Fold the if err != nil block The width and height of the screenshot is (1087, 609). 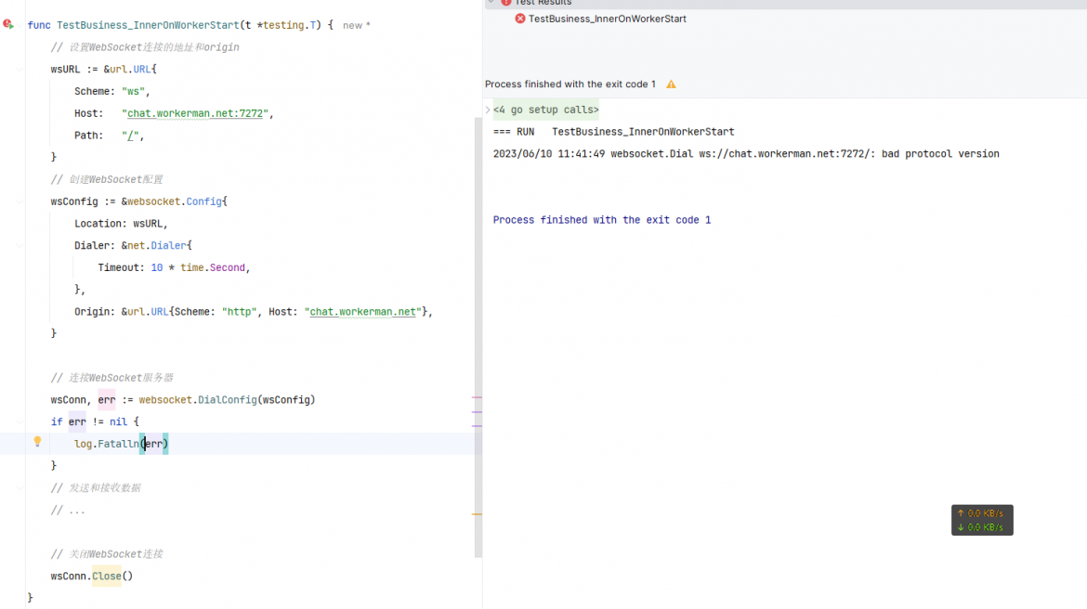point(20,421)
